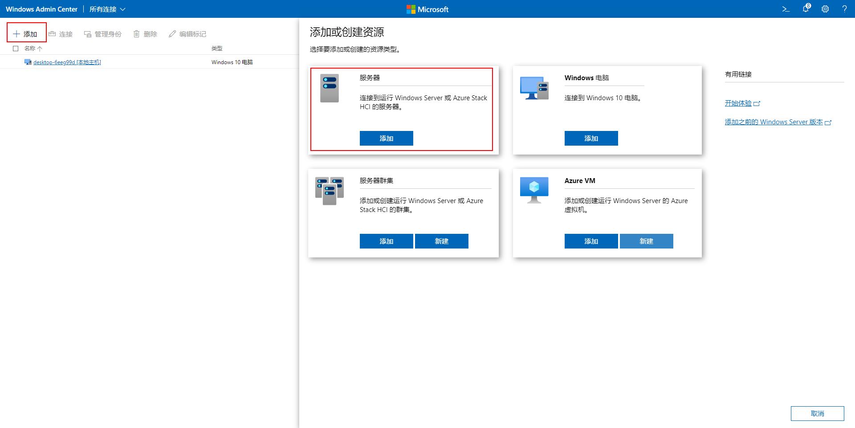Tick the select-all checkbox beside 名称

click(x=16, y=48)
